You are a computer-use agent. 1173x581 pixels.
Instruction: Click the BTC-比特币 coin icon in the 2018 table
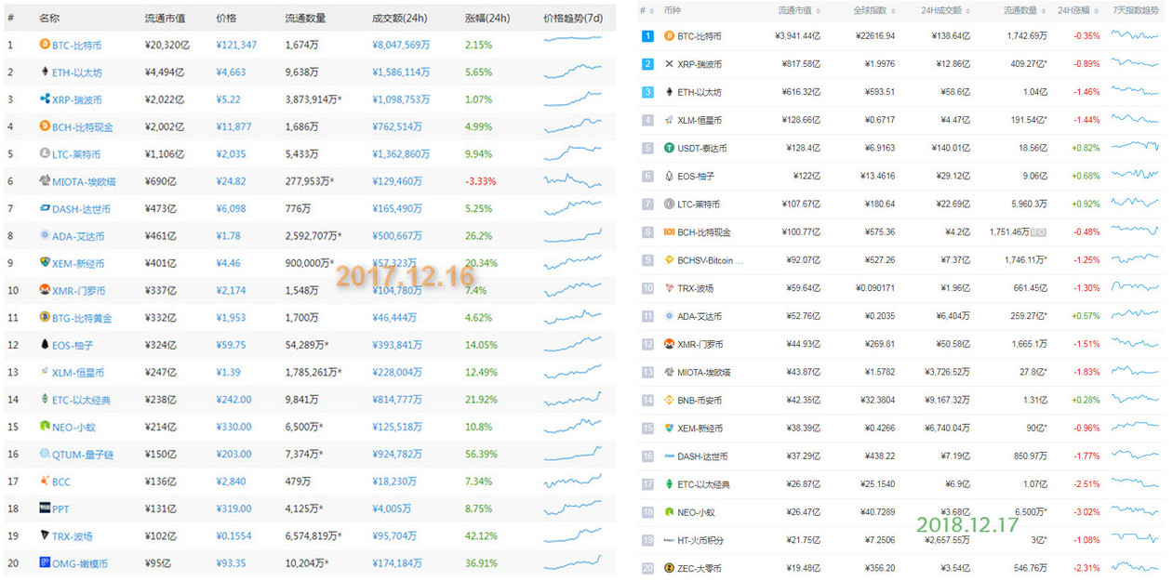pos(670,36)
